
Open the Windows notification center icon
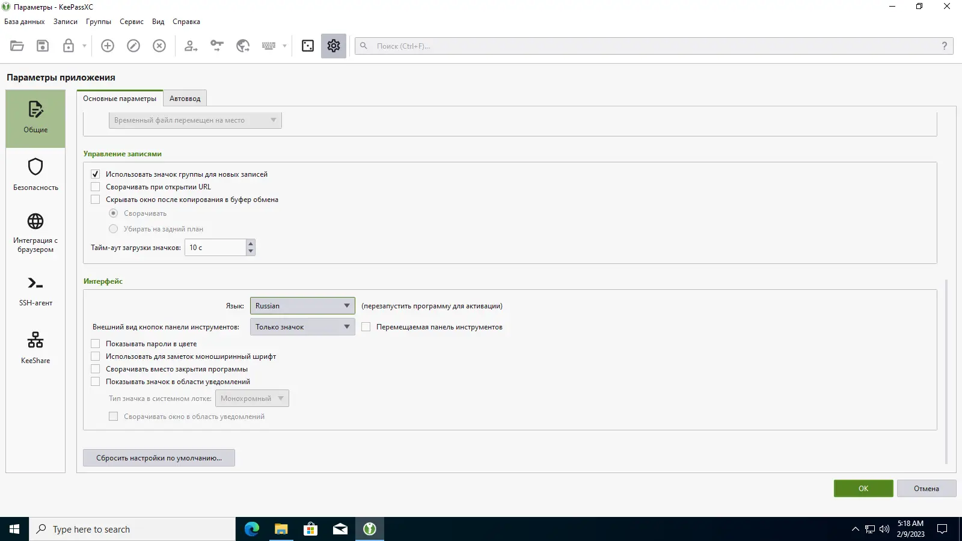pos(943,529)
